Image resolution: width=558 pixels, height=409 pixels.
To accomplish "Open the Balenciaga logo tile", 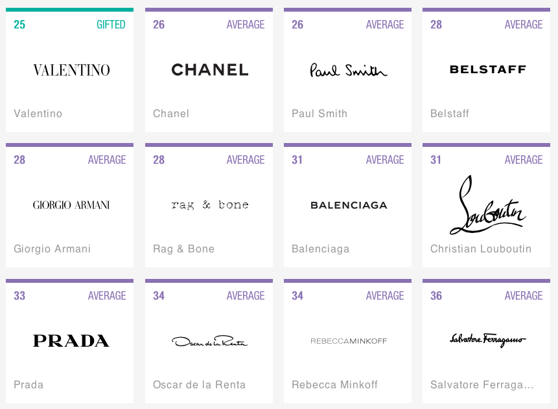I will tap(349, 205).
